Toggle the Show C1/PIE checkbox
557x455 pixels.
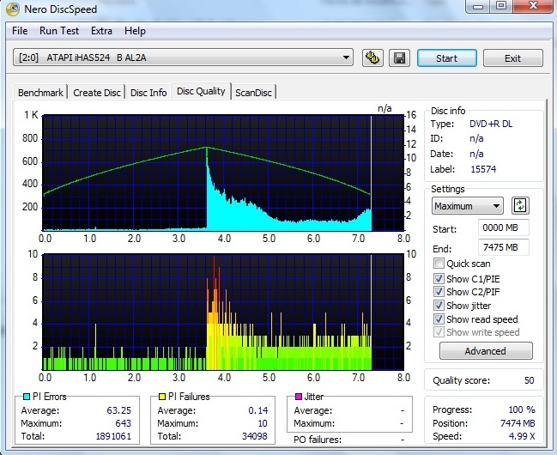pyautogui.click(x=439, y=279)
